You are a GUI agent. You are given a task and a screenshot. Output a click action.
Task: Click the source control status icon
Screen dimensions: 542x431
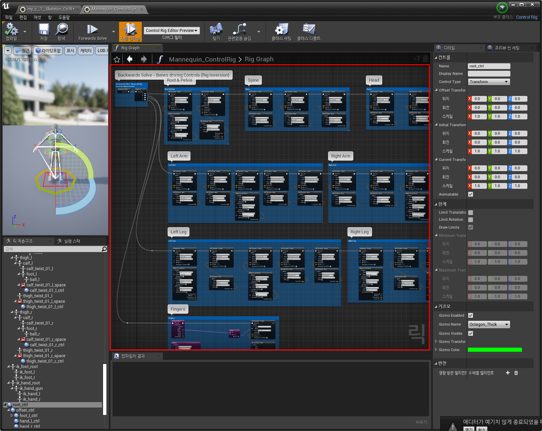(502, 7)
